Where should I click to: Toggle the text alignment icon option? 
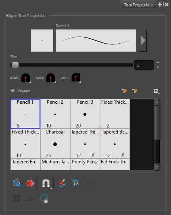click(x=75, y=183)
